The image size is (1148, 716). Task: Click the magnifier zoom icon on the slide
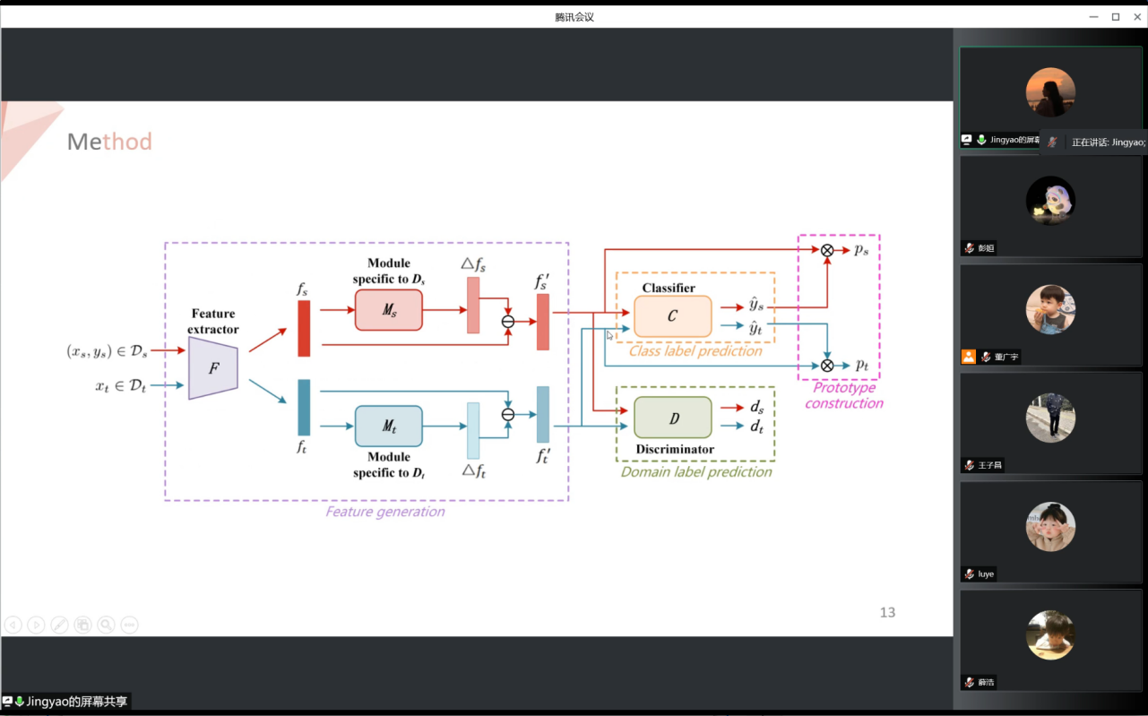106,625
